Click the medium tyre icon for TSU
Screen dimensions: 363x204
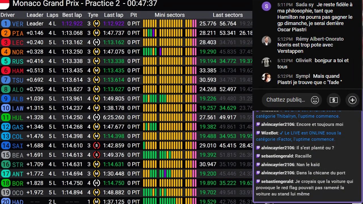click(96, 80)
